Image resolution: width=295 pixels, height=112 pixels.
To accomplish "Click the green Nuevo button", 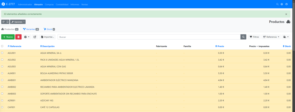I will click(8, 37).
